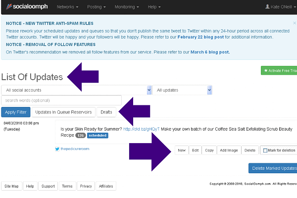Screen dimensions: 297x198
Task: Expand the All social accounts dropdown
Action: (77, 90)
